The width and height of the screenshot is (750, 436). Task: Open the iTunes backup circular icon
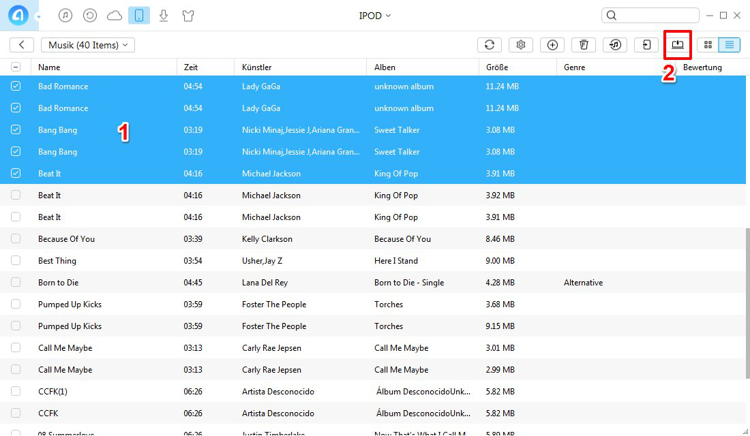click(90, 15)
